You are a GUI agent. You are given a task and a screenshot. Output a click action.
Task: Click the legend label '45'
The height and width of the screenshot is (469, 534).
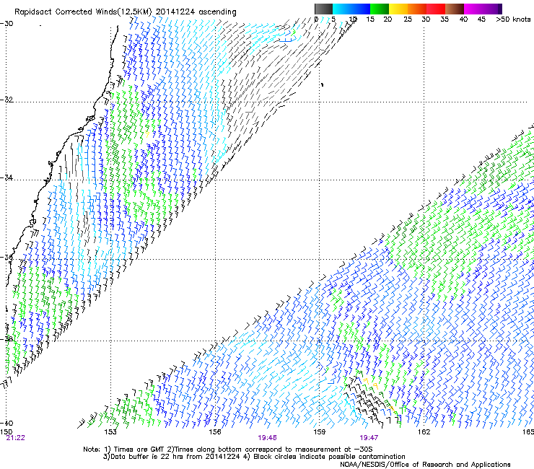pos(481,19)
